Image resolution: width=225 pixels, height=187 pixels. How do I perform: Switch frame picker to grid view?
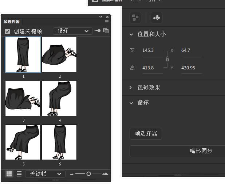(x=9, y=174)
